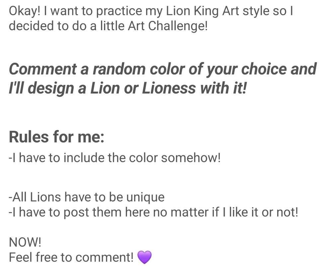Click the rule about posting them here

(153, 212)
